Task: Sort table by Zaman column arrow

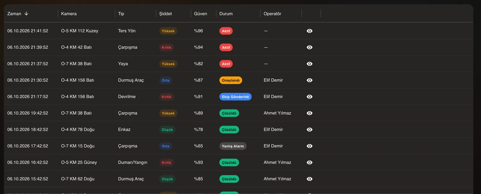Action: pyautogui.click(x=26, y=14)
